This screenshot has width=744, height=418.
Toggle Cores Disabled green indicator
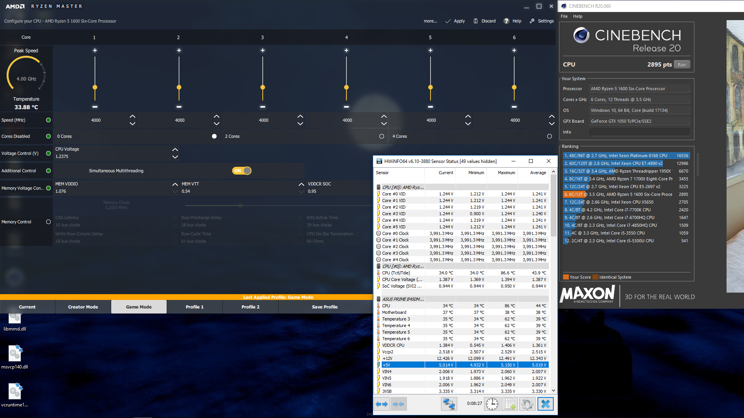click(x=48, y=136)
